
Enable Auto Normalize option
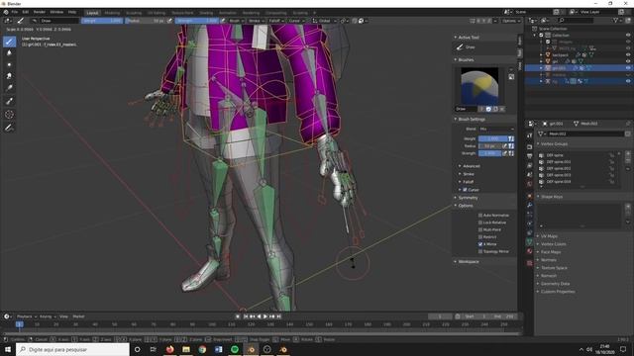click(x=480, y=216)
